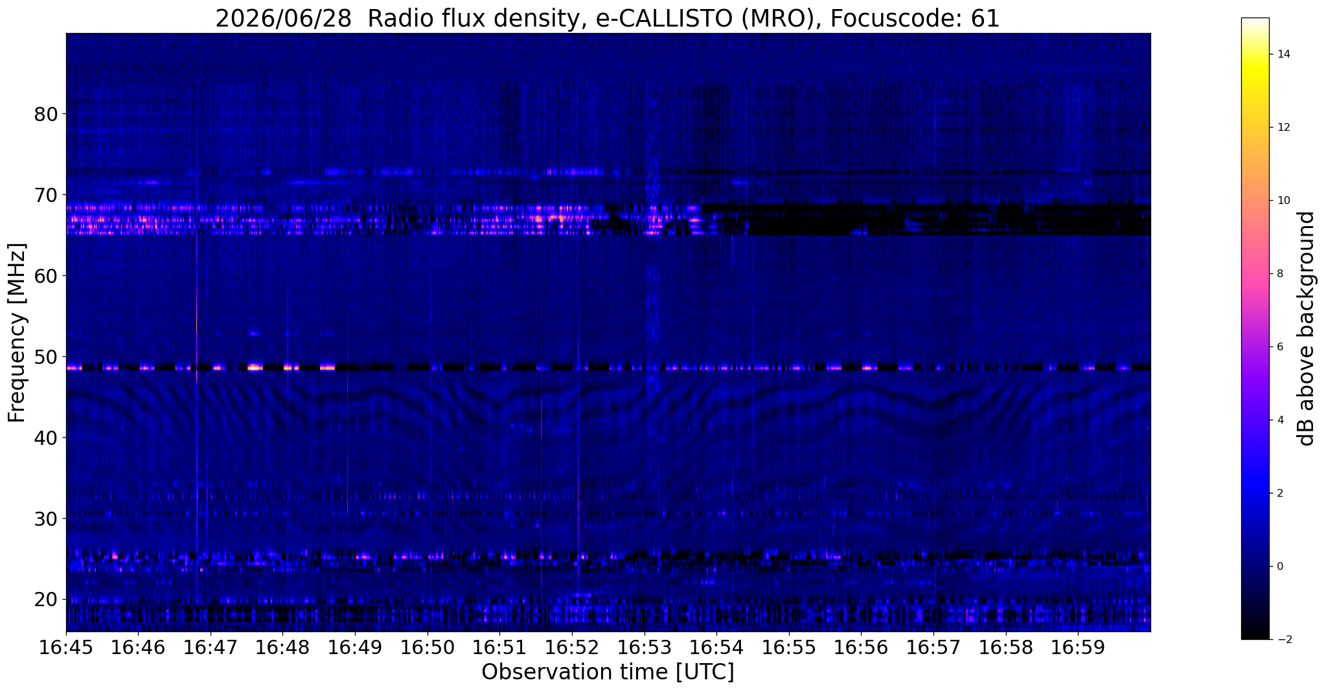Screen dimensions: 1326x691
Task: Click the colorbar tick value 2
Action: [x=1280, y=493]
